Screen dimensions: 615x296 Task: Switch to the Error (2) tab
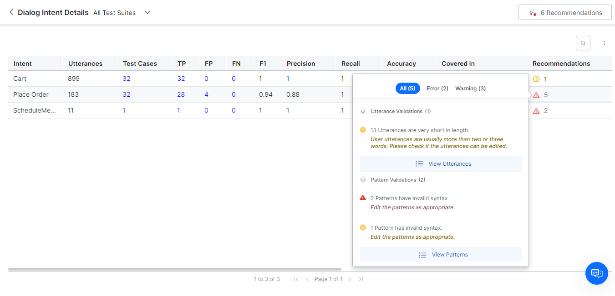pyautogui.click(x=437, y=89)
